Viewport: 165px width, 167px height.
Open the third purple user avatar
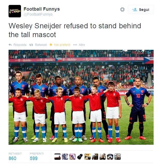click(x=73, y=157)
